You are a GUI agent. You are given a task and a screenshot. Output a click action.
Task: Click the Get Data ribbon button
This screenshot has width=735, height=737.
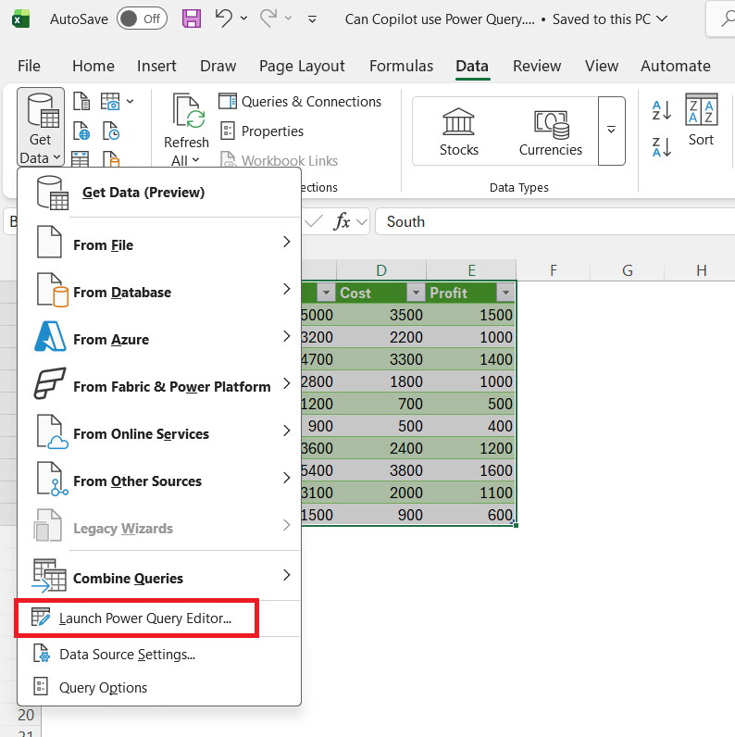pyautogui.click(x=41, y=127)
